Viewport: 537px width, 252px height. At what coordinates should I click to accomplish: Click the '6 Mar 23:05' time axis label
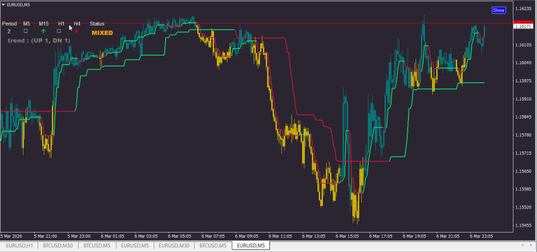[x=481, y=237]
